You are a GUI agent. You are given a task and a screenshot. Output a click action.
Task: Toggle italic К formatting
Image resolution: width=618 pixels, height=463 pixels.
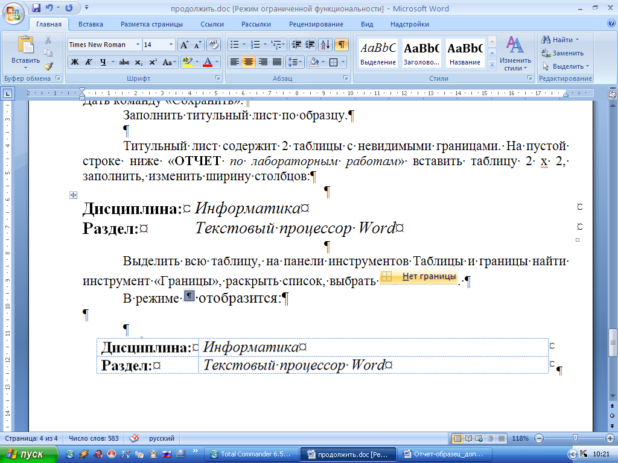[89, 62]
